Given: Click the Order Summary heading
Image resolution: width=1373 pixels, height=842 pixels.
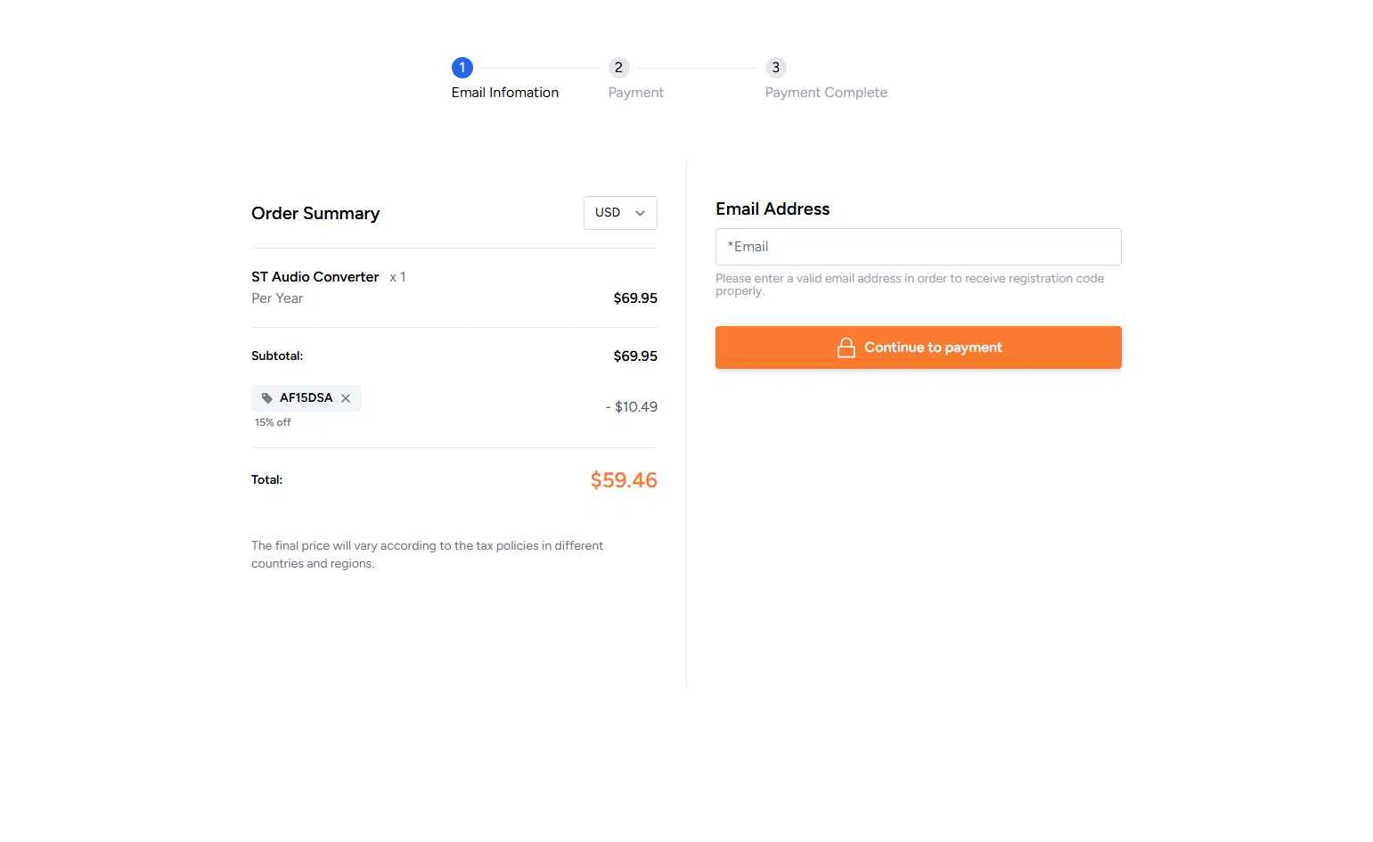Looking at the screenshot, I should pos(315,214).
